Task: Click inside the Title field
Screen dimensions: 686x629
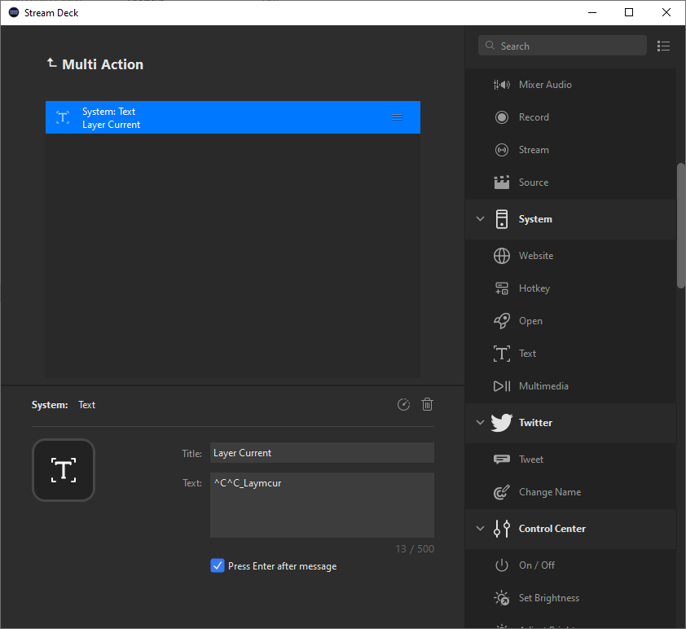Action: tap(322, 453)
